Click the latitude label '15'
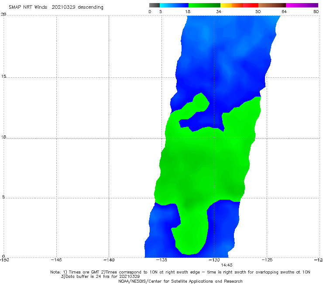 [3, 76]
